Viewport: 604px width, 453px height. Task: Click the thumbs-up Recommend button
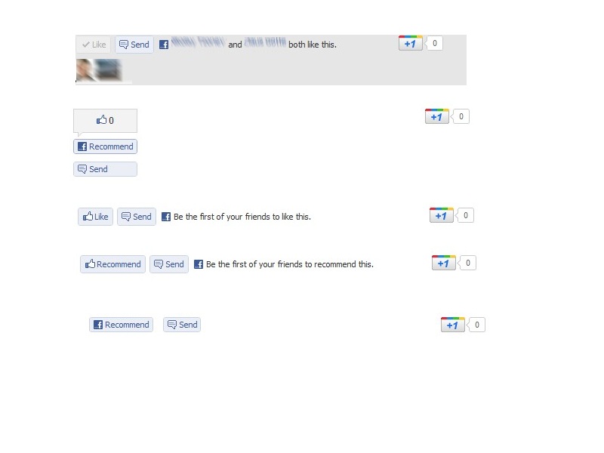click(112, 264)
